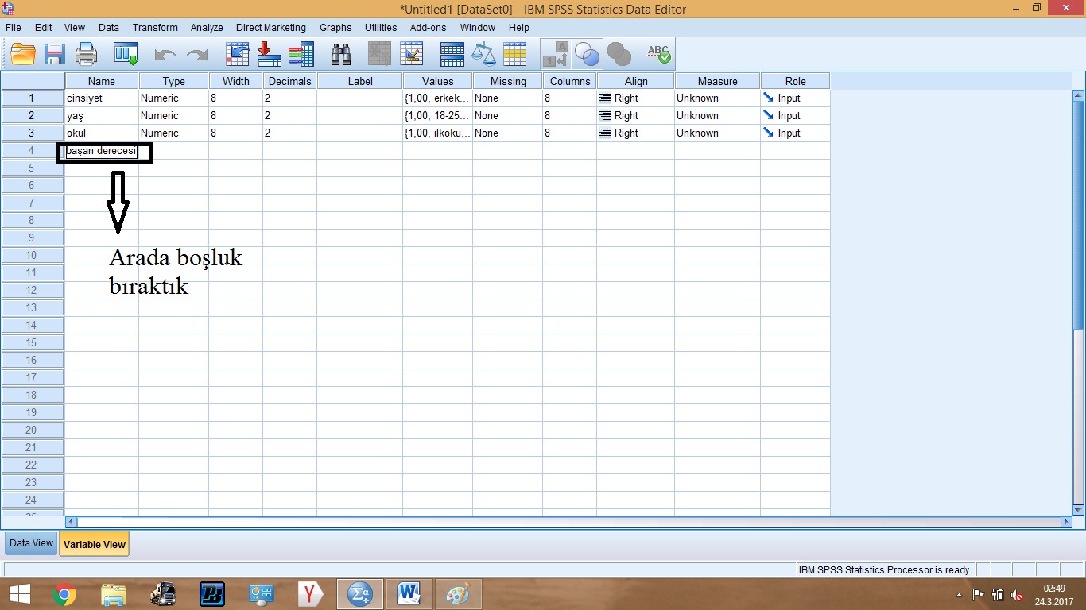Open the Analyze menu
The image size is (1086, 610).
pos(207,28)
